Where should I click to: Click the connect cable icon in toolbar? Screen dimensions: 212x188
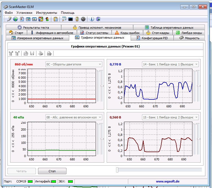point(10,19)
